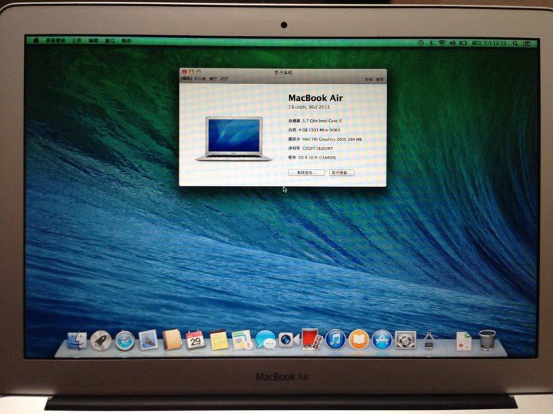Screen dimensions: 553x414
Task: Switch to the 储存 tab
Action: point(213,79)
